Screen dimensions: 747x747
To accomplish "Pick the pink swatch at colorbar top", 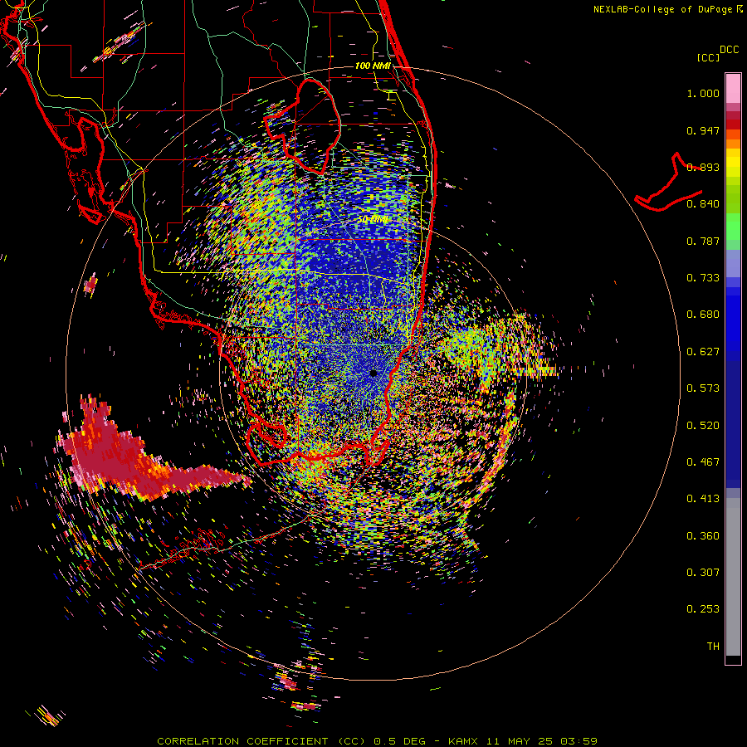I will [733, 88].
